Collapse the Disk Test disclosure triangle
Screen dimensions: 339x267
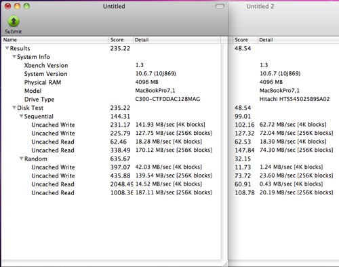pos(14,108)
